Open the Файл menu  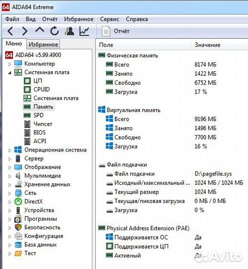(x=12, y=19)
